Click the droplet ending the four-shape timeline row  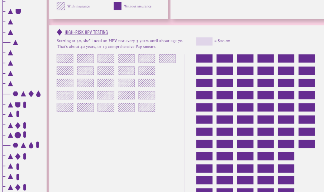click(x=38, y=94)
